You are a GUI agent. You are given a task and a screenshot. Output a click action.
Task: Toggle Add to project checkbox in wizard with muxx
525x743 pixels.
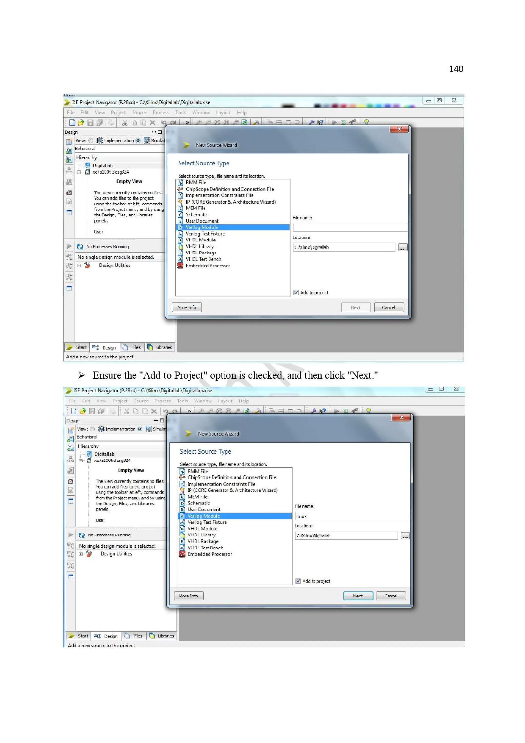(298, 581)
